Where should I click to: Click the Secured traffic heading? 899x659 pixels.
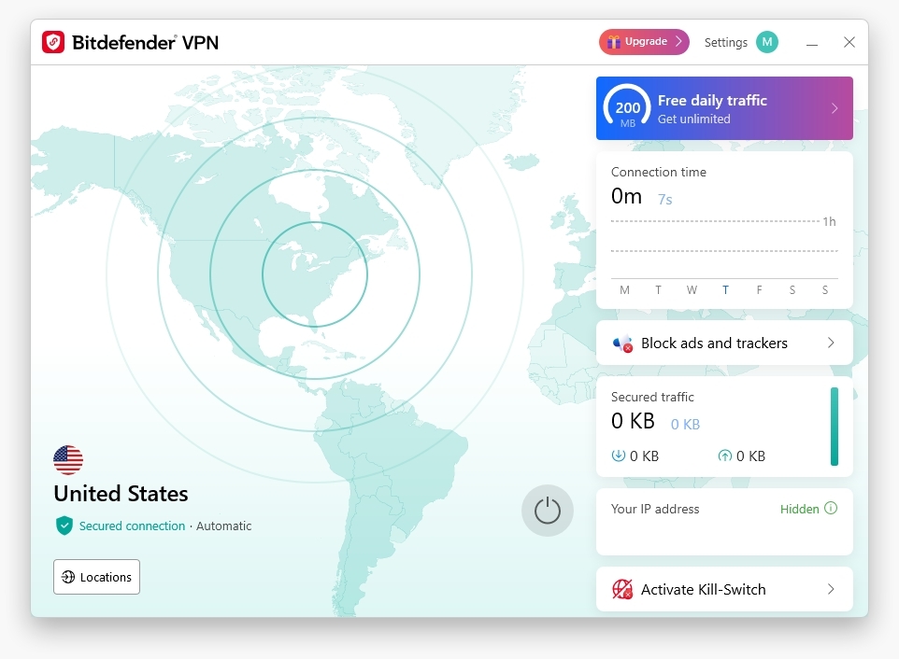(652, 397)
